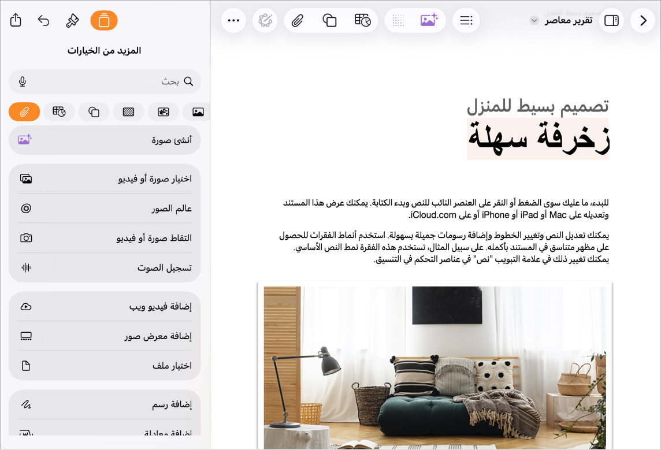Select the living room photo in document

coord(435,367)
